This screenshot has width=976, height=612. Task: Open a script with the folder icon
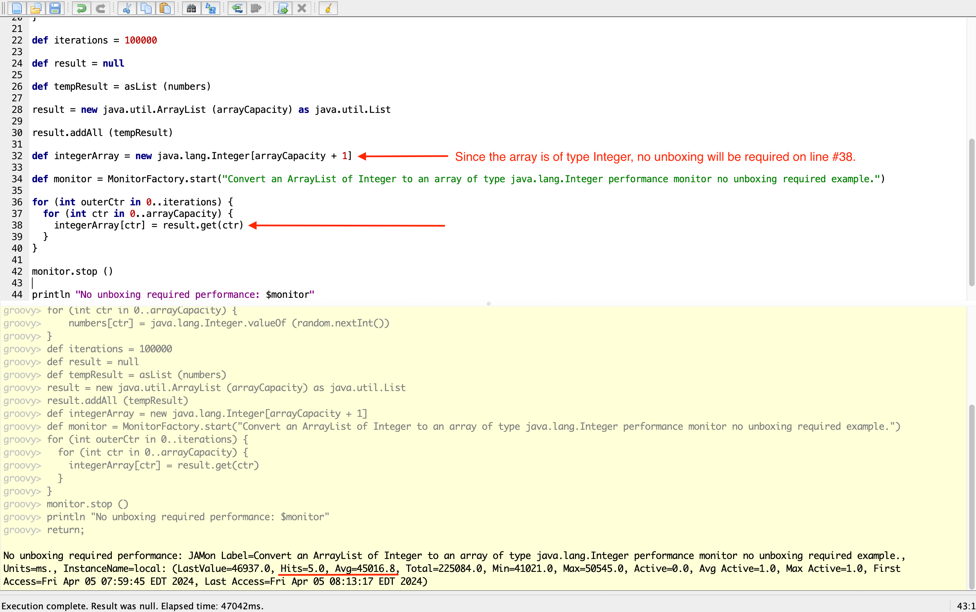pyautogui.click(x=36, y=8)
